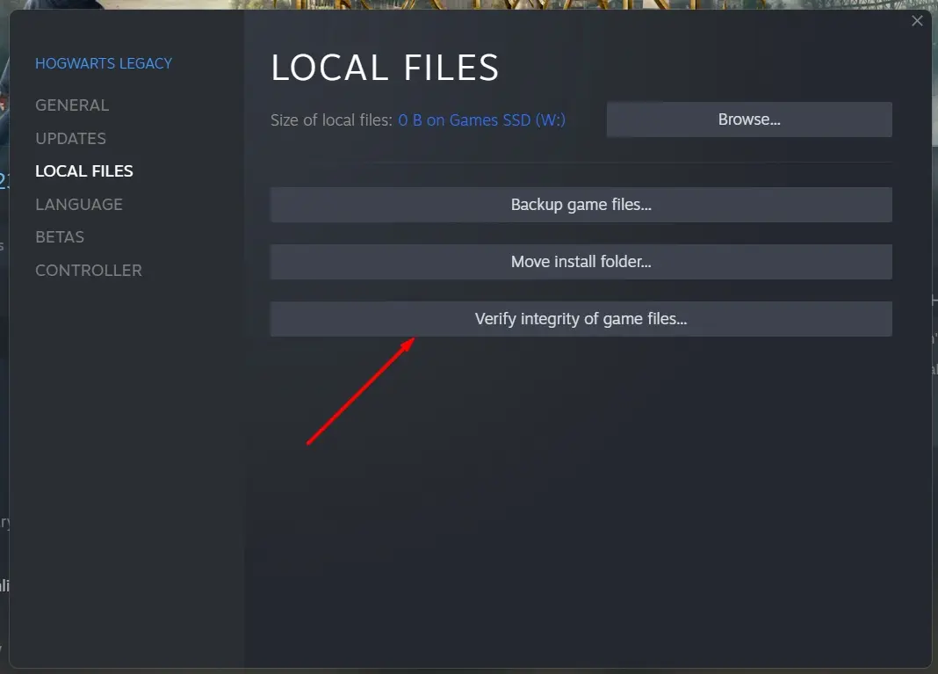
Task: Click Move install folder option
Action: pyautogui.click(x=581, y=261)
